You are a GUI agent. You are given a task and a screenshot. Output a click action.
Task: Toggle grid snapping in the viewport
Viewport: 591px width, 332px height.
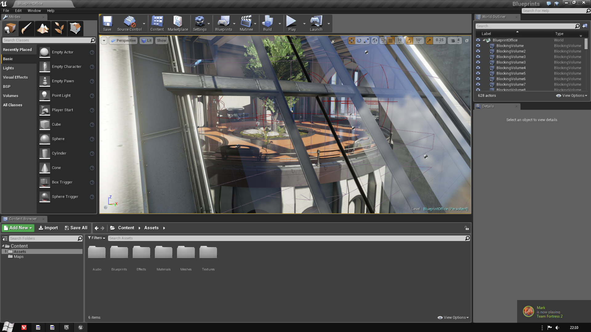pyautogui.click(x=390, y=40)
